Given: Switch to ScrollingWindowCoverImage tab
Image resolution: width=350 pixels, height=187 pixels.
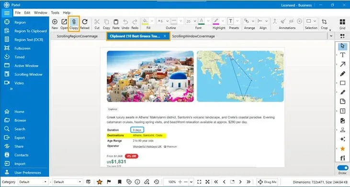Looking at the screenshot, I should 193,36.
